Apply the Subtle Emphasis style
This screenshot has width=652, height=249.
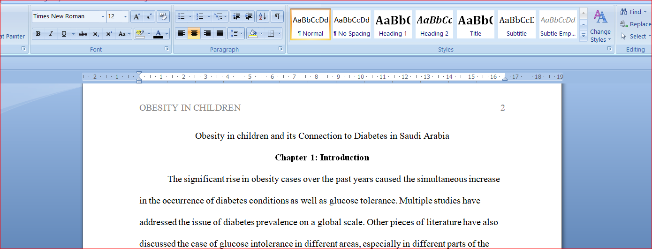pyautogui.click(x=558, y=24)
